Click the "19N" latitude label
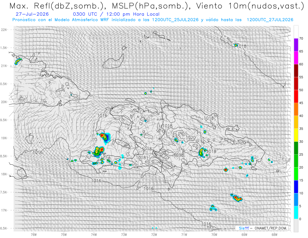 coord(4,138)
